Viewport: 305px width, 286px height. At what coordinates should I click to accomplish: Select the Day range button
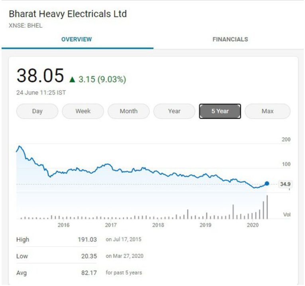(x=37, y=111)
